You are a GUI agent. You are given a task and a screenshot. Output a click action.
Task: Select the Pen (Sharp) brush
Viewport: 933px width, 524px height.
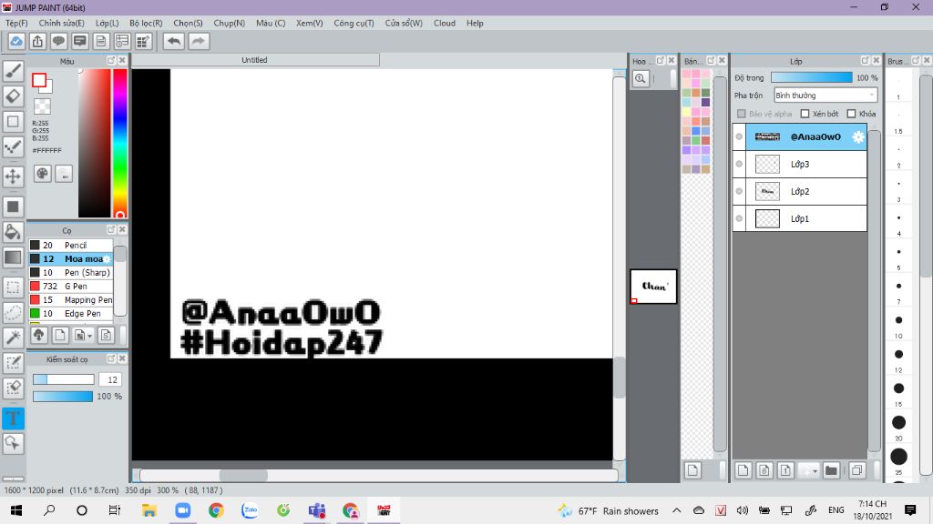click(71, 272)
